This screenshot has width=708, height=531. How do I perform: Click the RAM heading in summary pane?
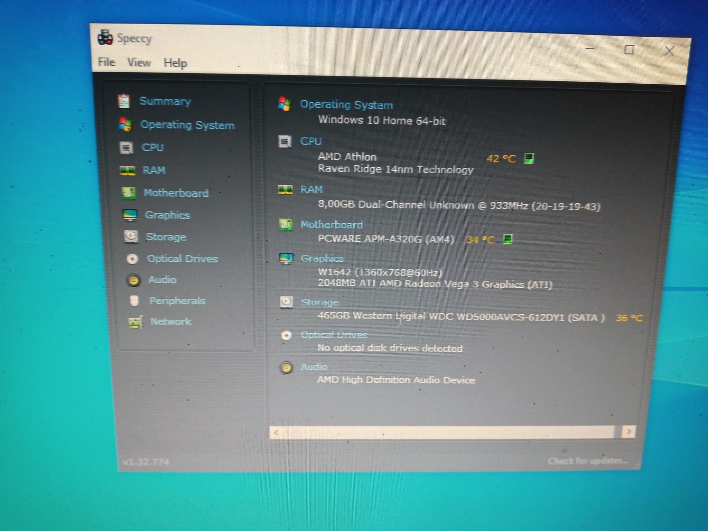(311, 189)
